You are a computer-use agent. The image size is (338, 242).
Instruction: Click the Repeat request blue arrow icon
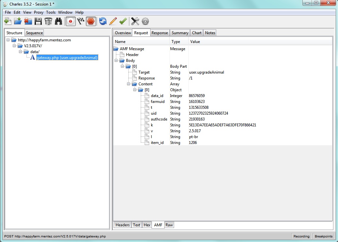(x=103, y=21)
